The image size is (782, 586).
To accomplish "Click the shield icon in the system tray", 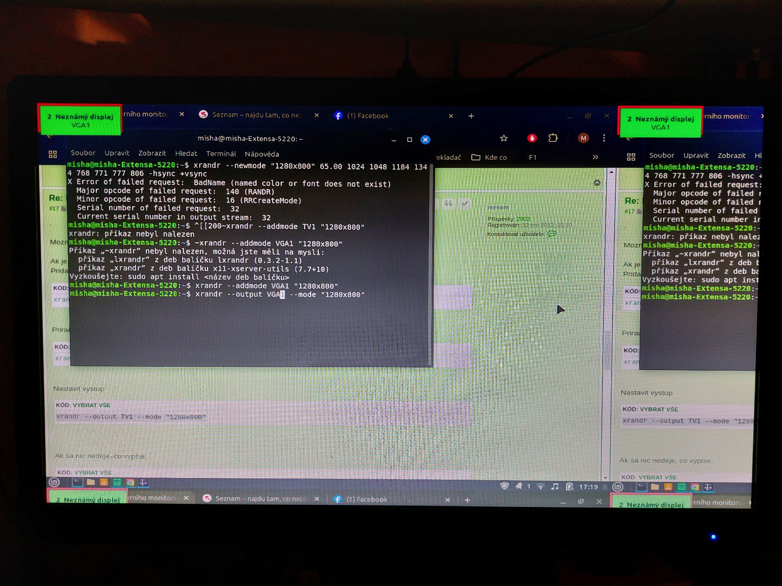I will (x=504, y=486).
